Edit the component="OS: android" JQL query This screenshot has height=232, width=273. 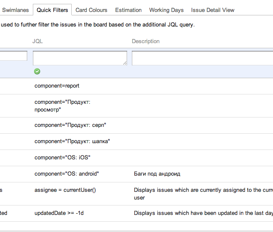(67, 174)
